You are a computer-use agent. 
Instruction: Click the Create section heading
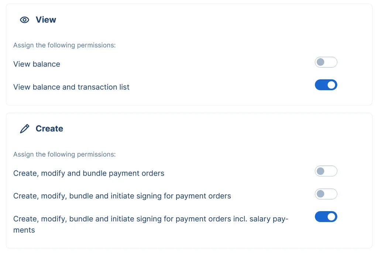[49, 129]
